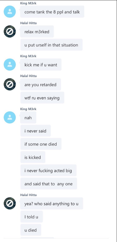Open King M3rk's avatar beside the 'nah' message

coord(10,117)
